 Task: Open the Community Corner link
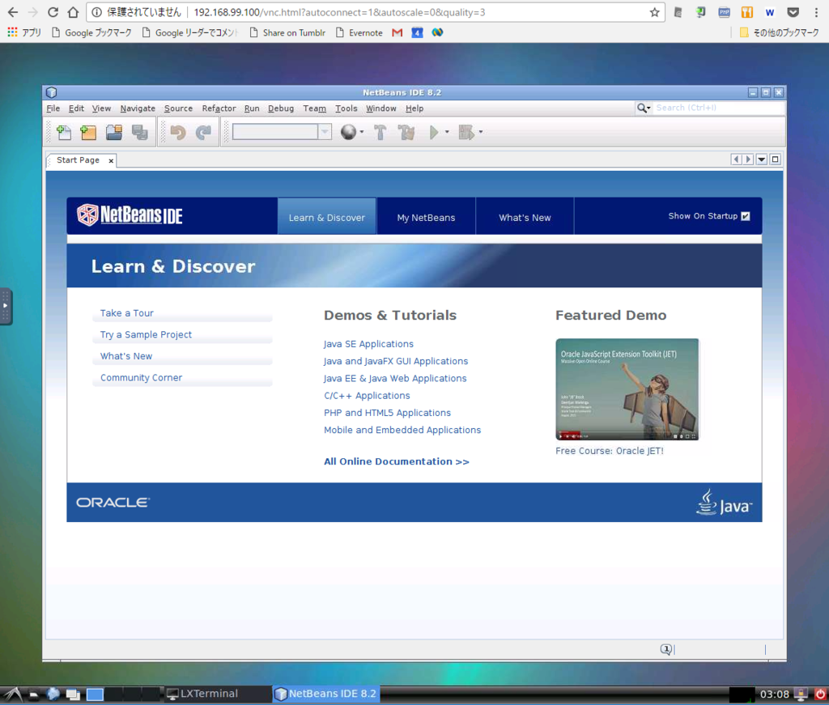141,377
